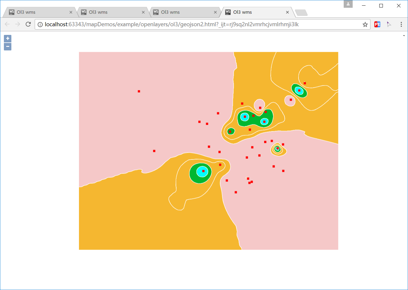This screenshot has width=408, height=290.
Task: Reload the current page
Action: pos(28,24)
